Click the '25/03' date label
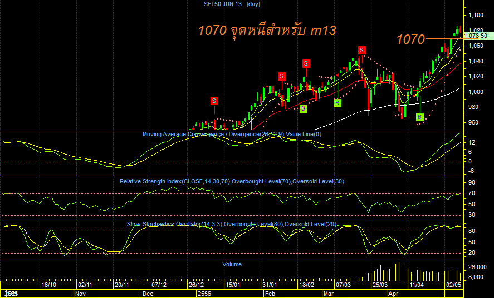The image size is (494, 298). coord(380,285)
